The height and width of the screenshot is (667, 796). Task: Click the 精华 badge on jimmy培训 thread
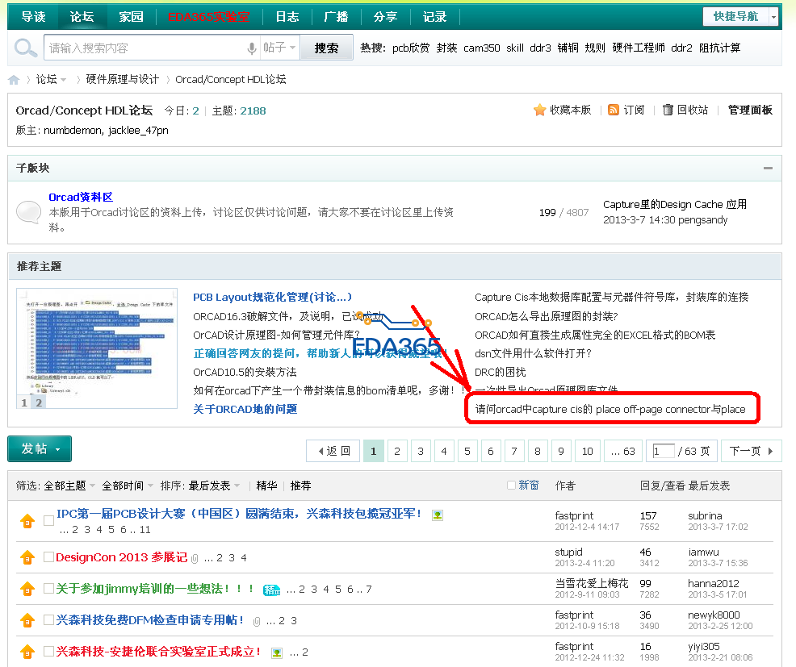click(271, 590)
